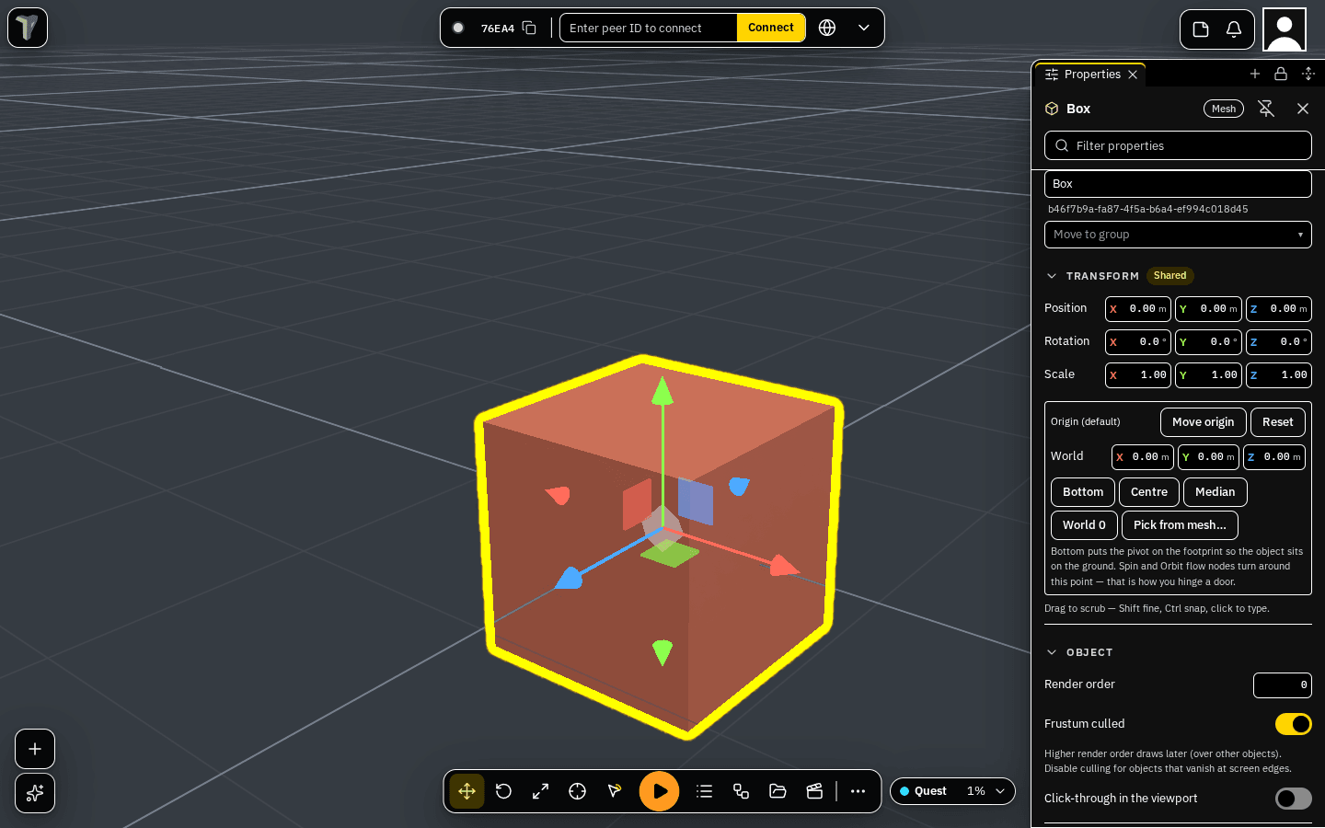Viewport: 1325px width, 828px height.
Task: Click the app logo at top-left
Action: [28, 28]
